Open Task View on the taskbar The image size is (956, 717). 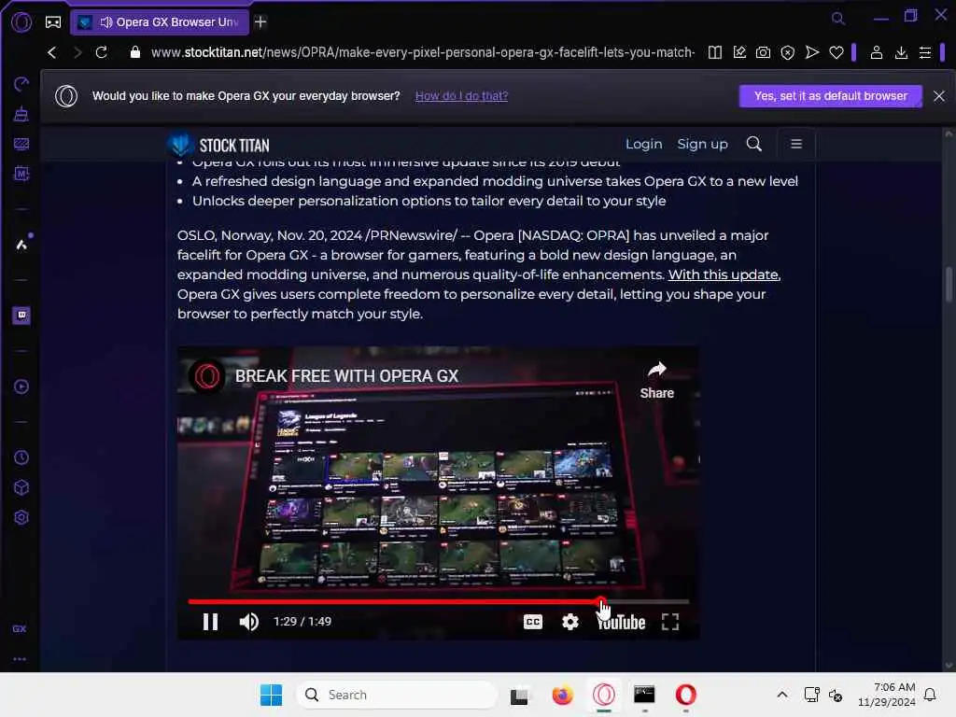pyautogui.click(x=519, y=695)
